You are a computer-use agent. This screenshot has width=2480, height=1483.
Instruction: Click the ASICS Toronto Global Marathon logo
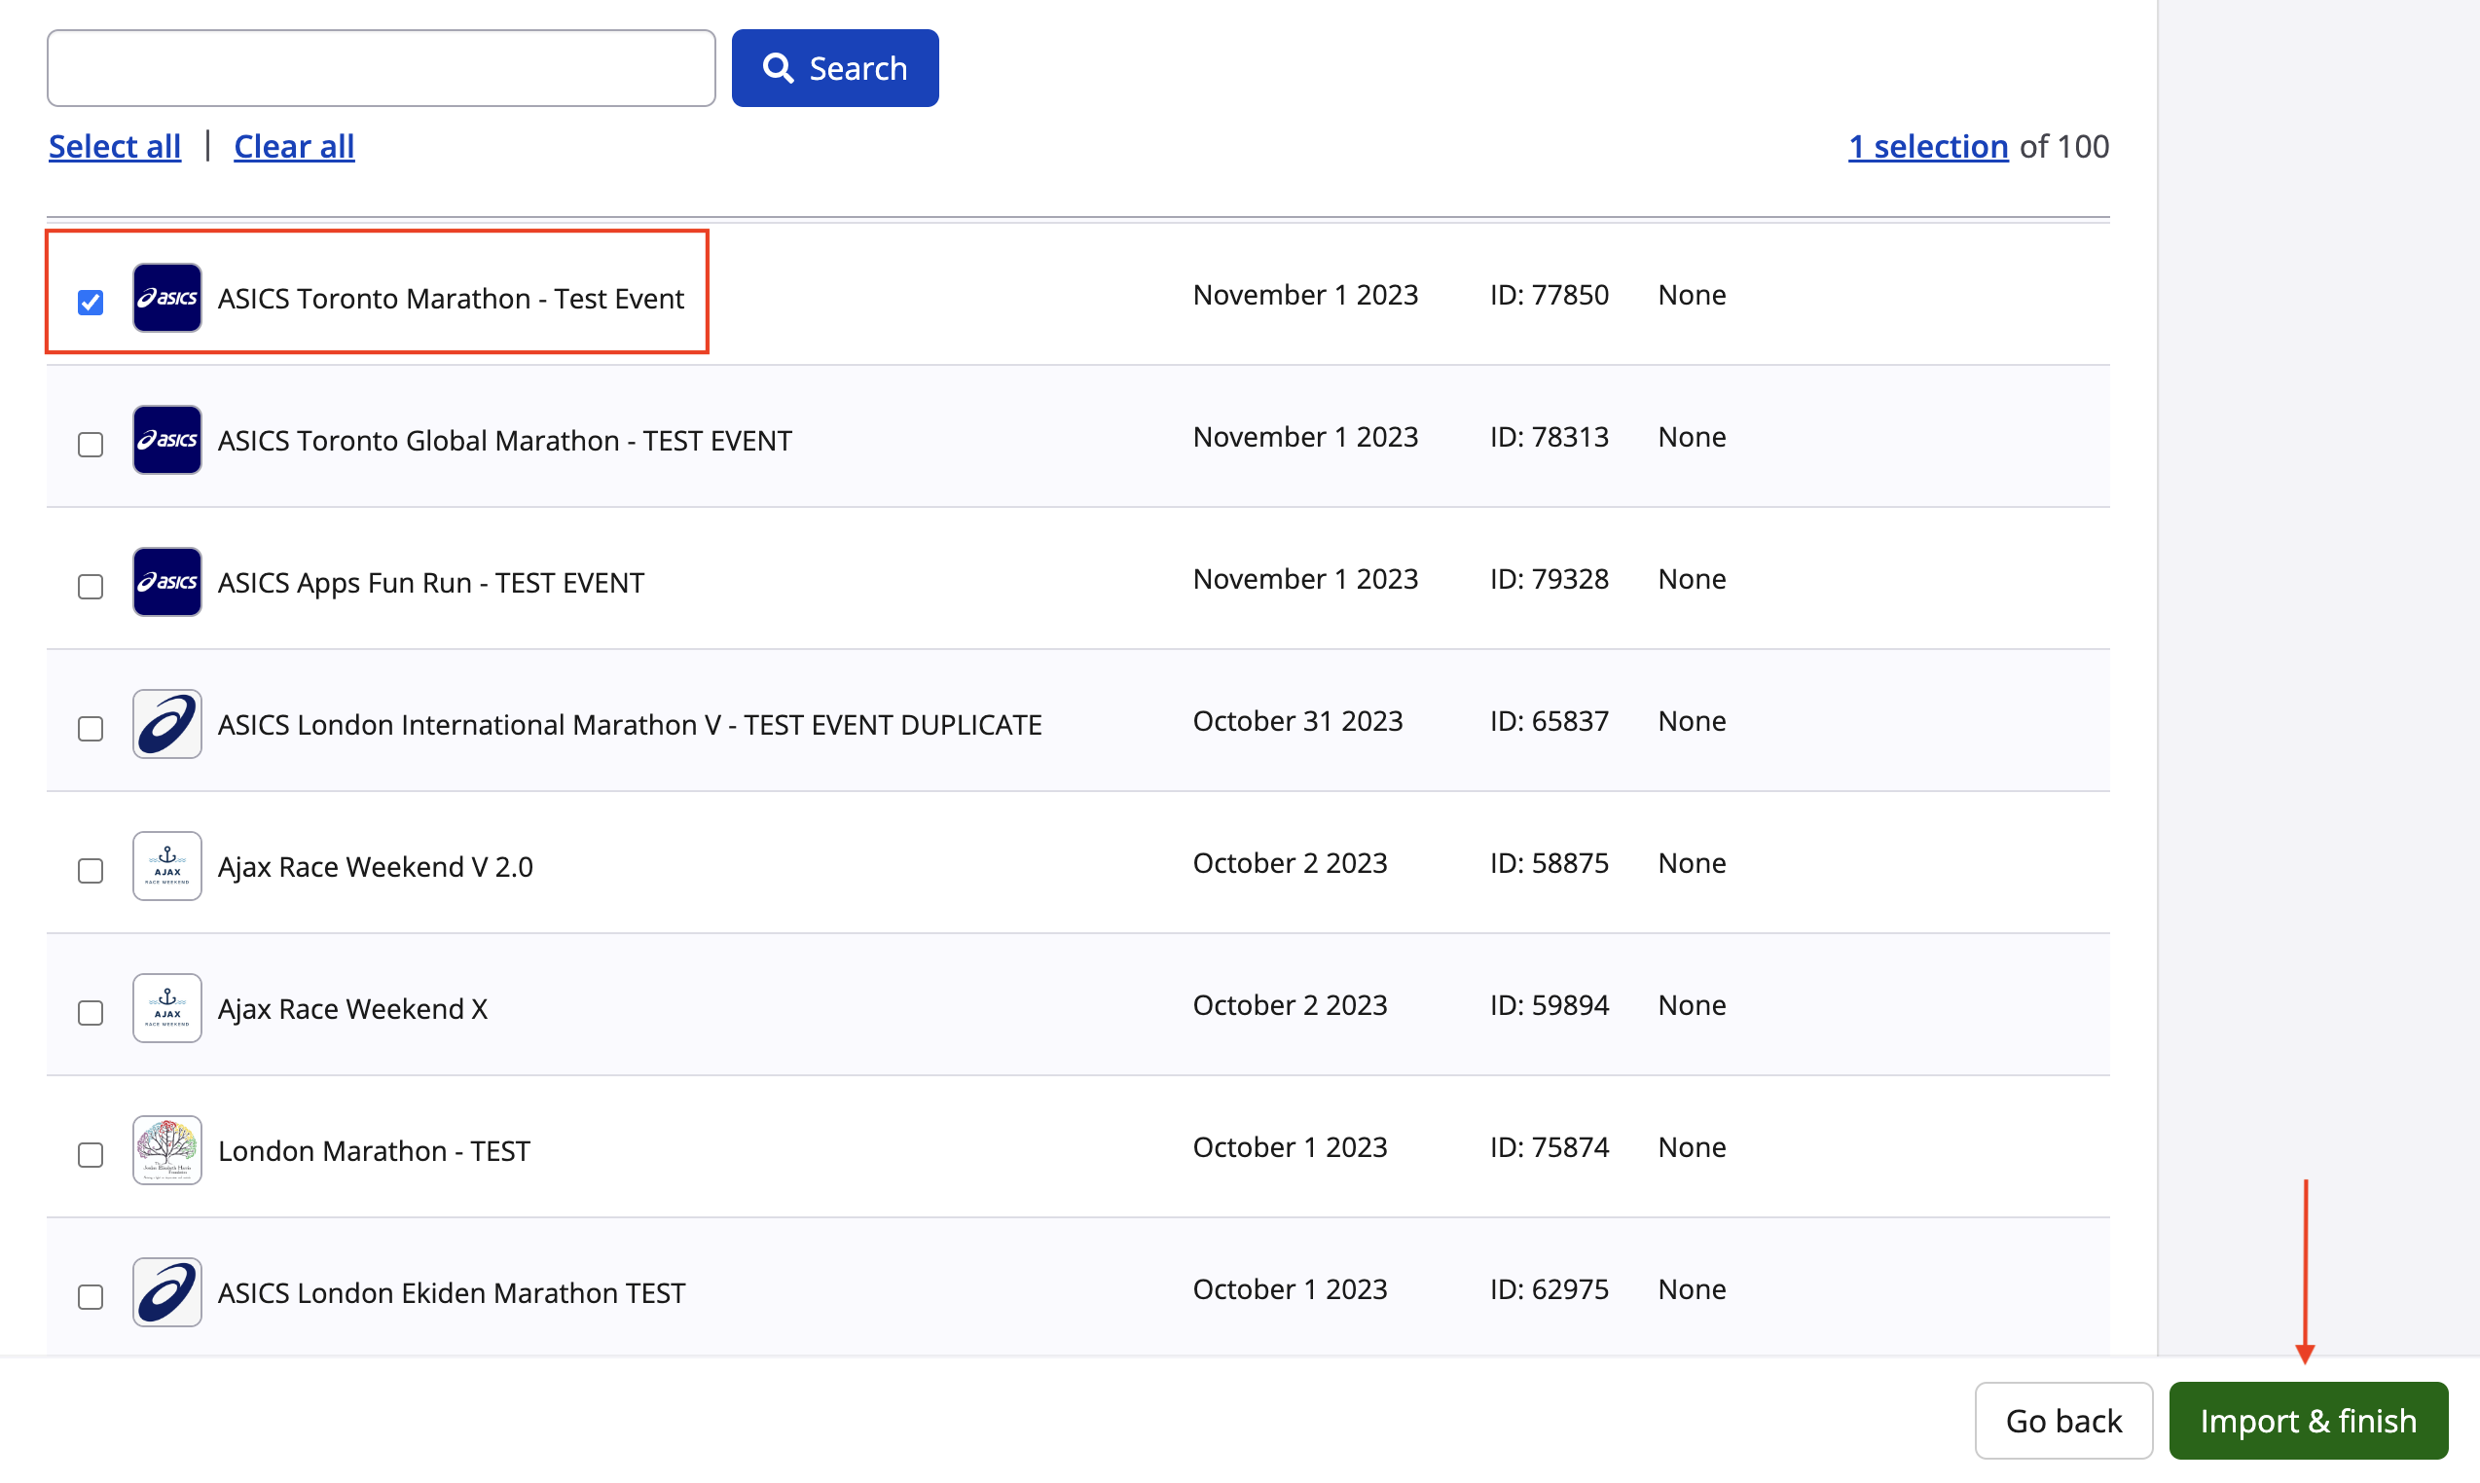pyautogui.click(x=167, y=440)
